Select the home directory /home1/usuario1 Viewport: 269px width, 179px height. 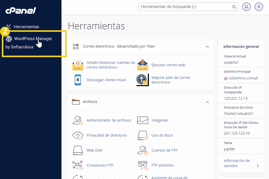tap(238, 114)
